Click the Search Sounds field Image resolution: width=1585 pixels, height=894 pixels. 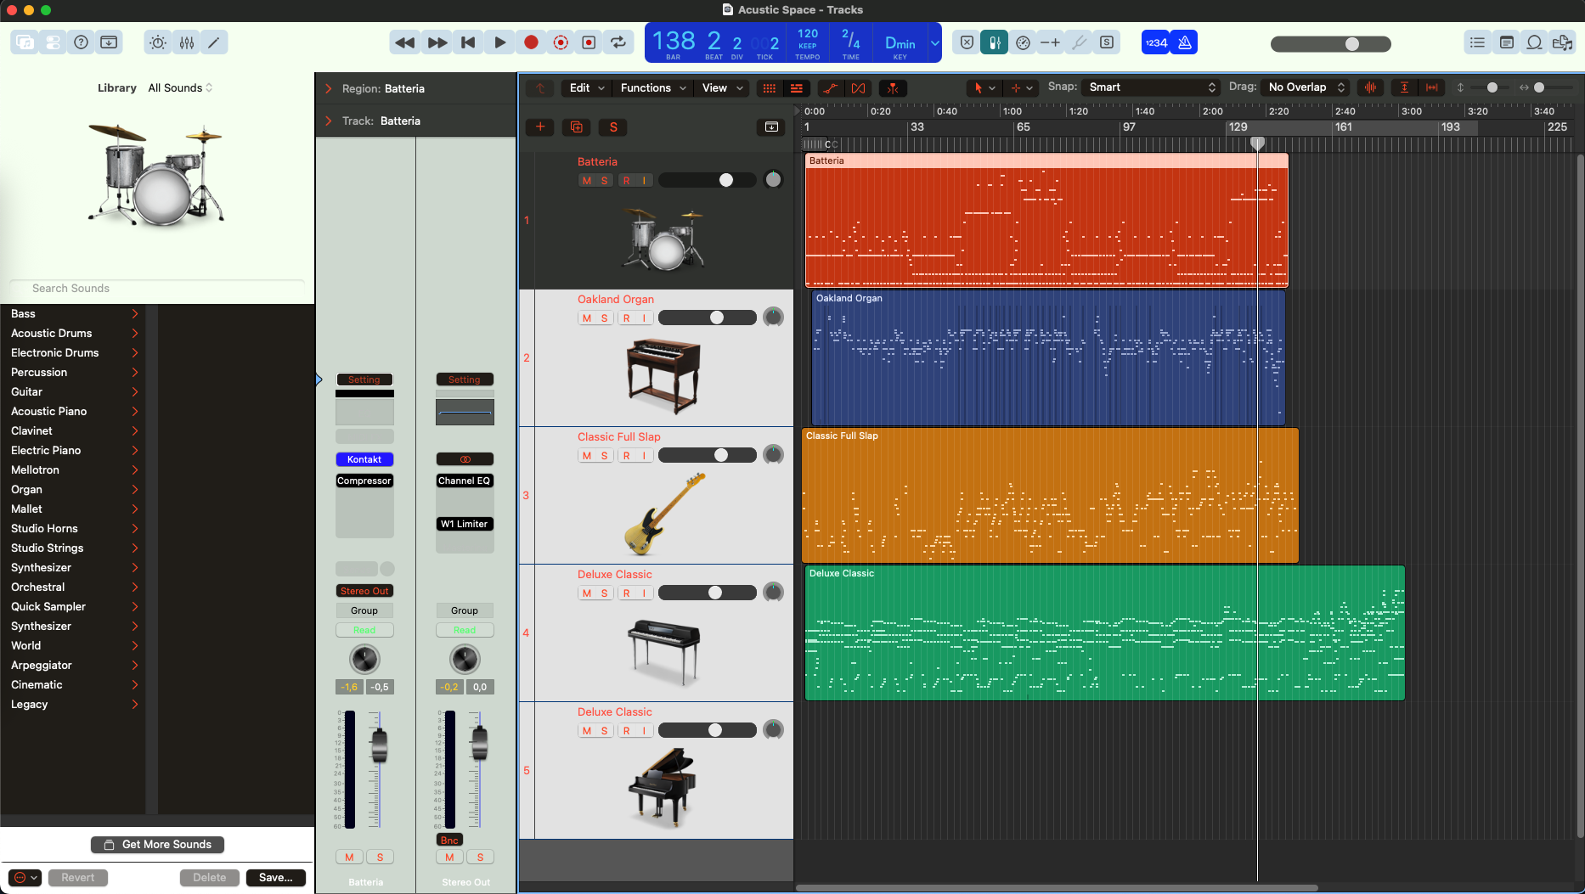click(x=157, y=289)
